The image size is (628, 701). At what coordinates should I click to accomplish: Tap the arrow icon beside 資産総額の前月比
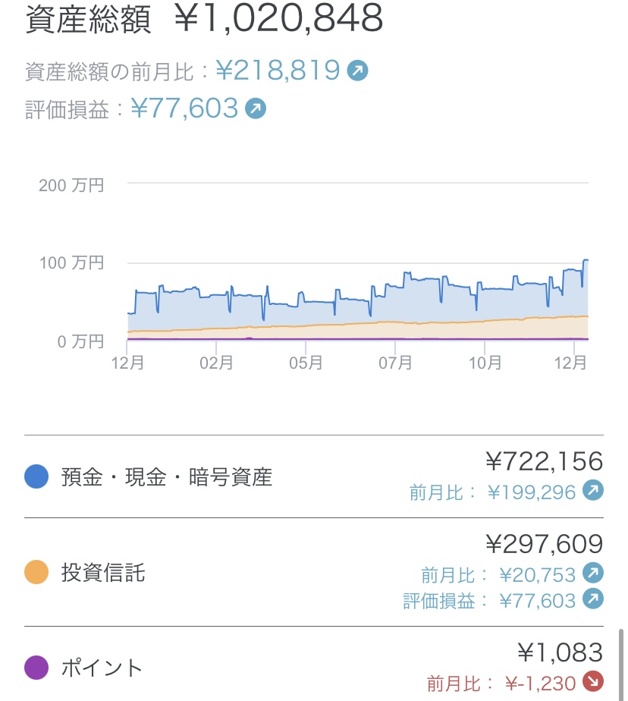[357, 71]
